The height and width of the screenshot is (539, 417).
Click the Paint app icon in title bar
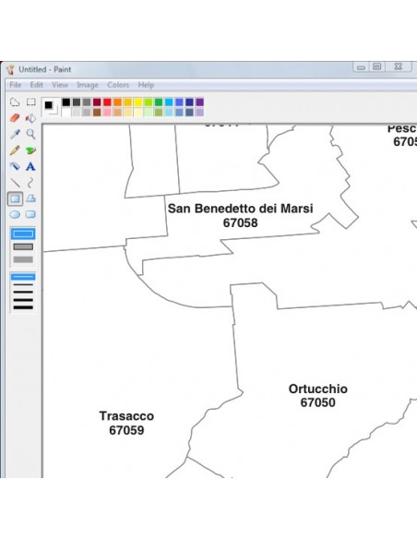(x=11, y=70)
